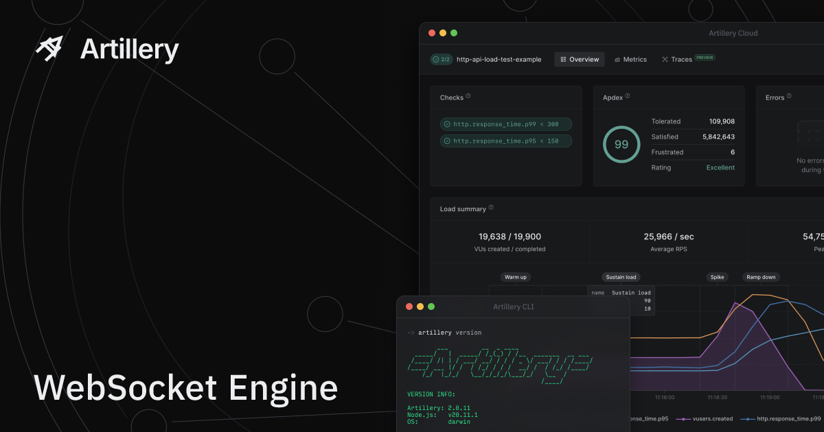Open the Traces tab
Image resolution: width=824 pixels, height=432 pixels.
[x=688, y=60]
